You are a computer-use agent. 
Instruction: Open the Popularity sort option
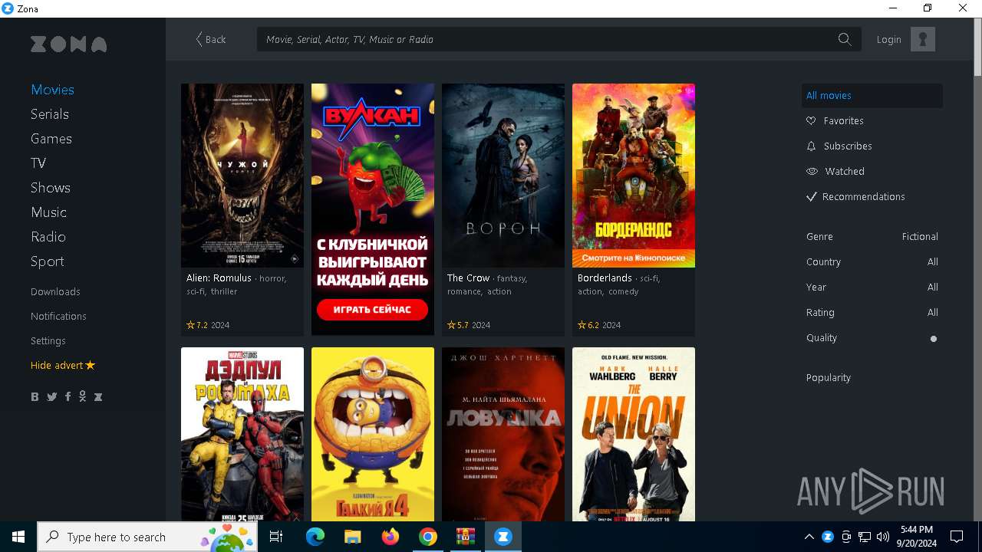point(829,378)
